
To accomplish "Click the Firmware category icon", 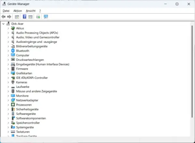I will [13, 69].
